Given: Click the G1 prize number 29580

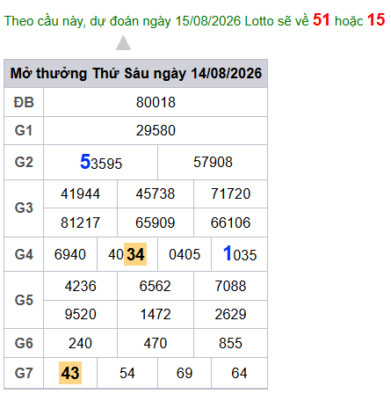Looking at the screenshot, I should (x=156, y=130).
